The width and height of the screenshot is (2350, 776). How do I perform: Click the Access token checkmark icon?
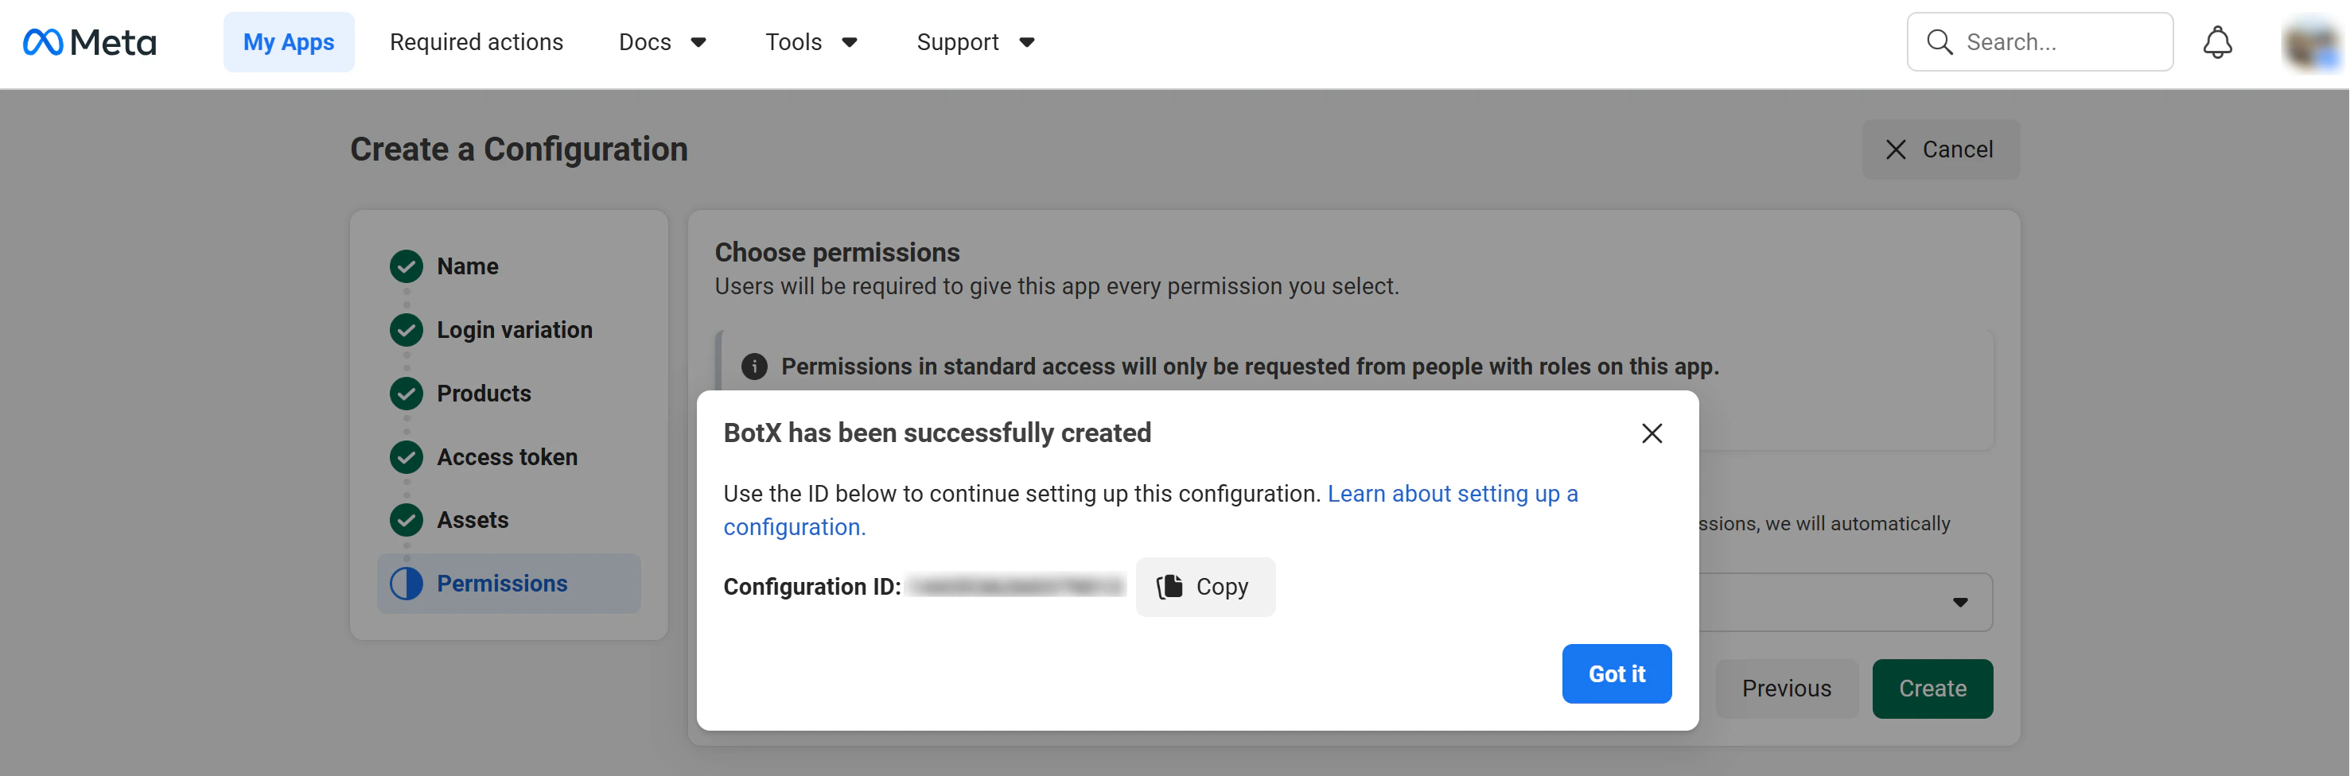pyautogui.click(x=406, y=457)
